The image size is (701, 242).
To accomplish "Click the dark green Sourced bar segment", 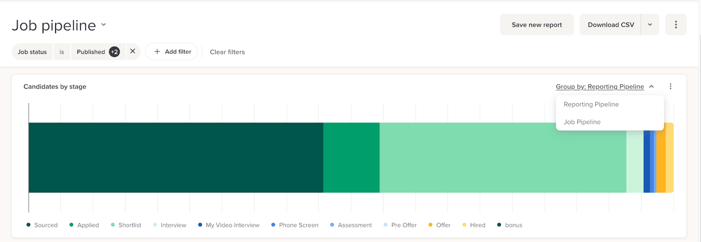I will pos(175,157).
